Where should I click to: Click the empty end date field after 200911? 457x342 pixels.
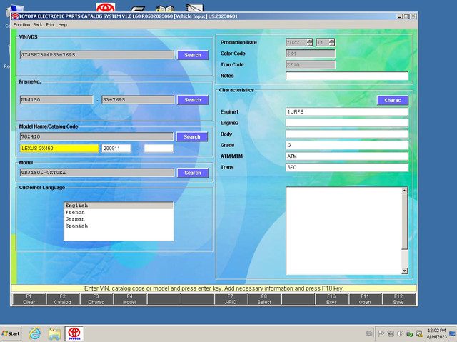click(159, 149)
